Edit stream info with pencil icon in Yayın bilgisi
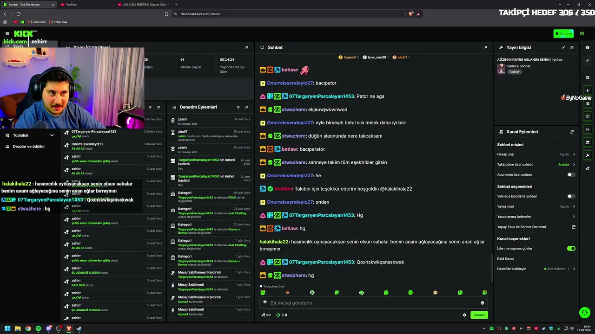Screen dimensions: 595x334 point(563,47)
